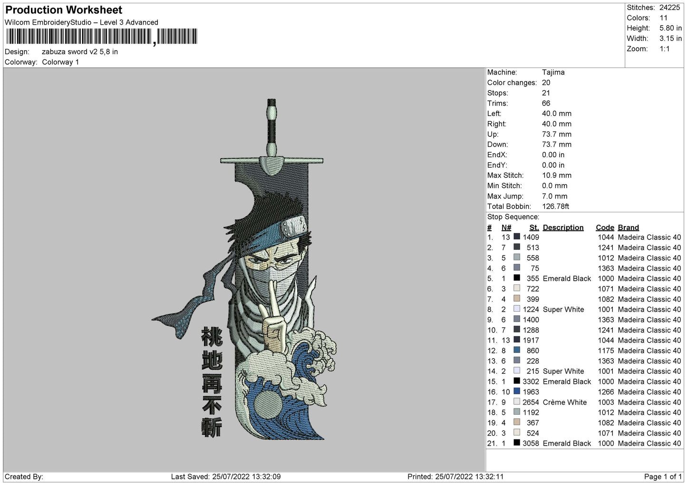Click the Up value 73.7 mm
Viewport: 687px width, 485px height.
pos(557,134)
